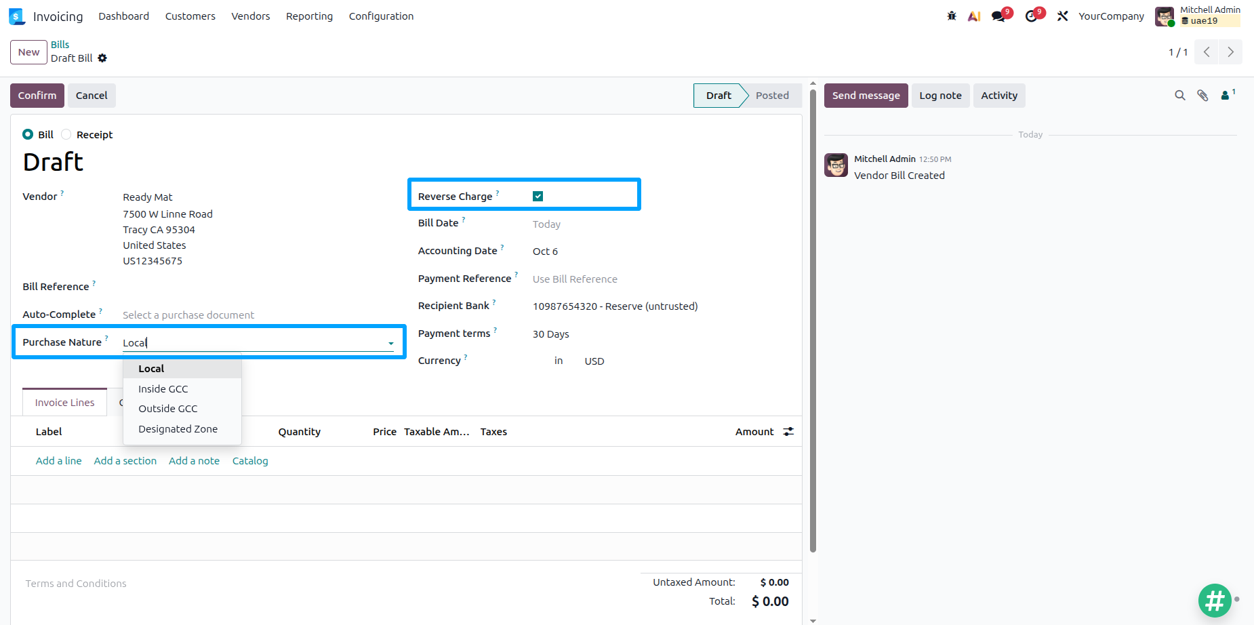Toggle the Purchase Nature dropdown arrow
Screen dimensions: 1254x625
391,344
